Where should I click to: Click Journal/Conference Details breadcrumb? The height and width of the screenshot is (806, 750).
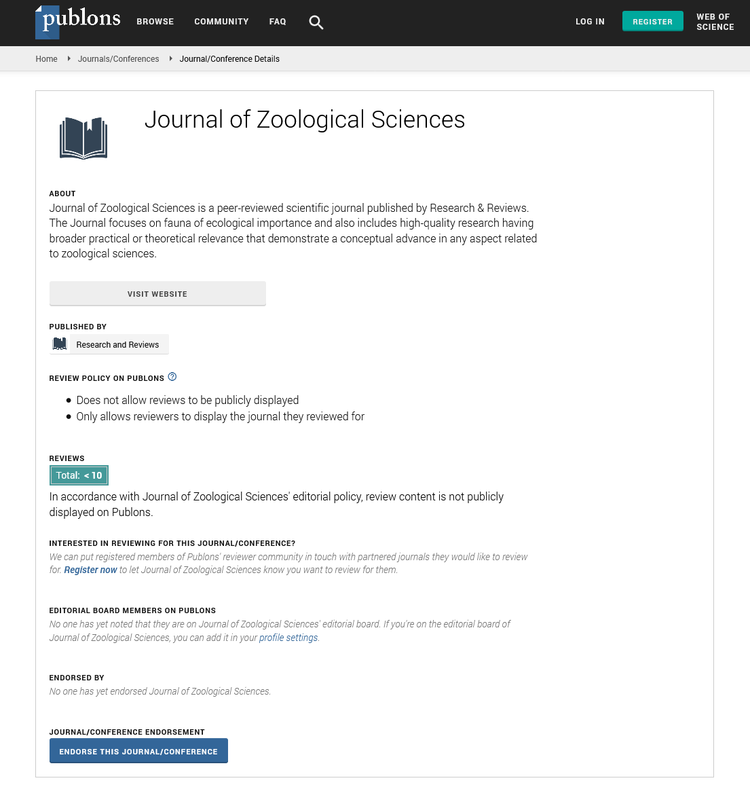[x=229, y=59]
